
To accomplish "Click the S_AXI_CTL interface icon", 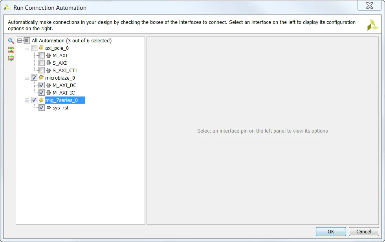I will click(x=49, y=70).
